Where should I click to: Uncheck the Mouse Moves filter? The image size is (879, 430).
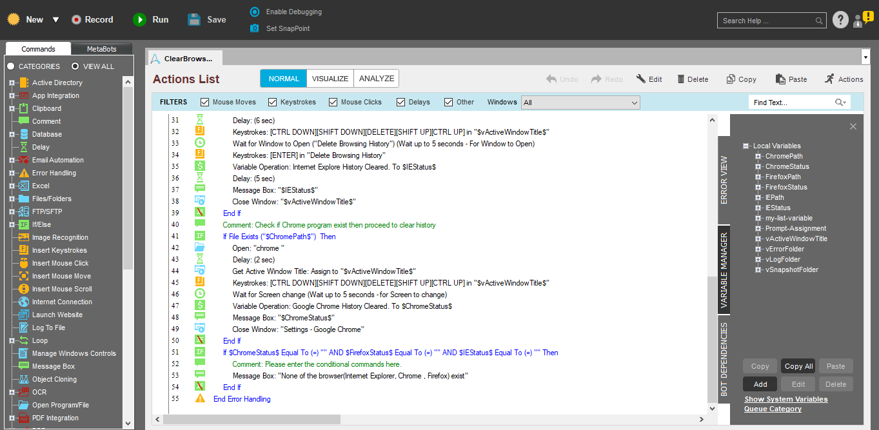point(205,102)
